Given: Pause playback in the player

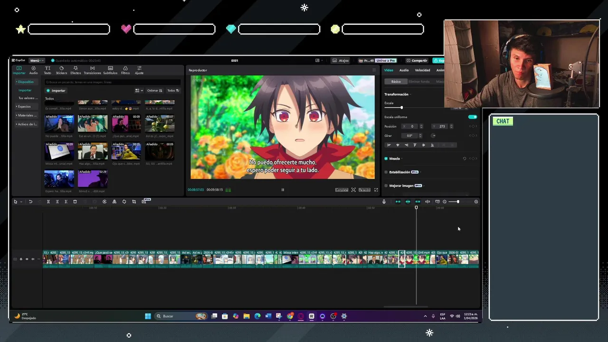Looking at the screenshot, I should pos(283,190).
